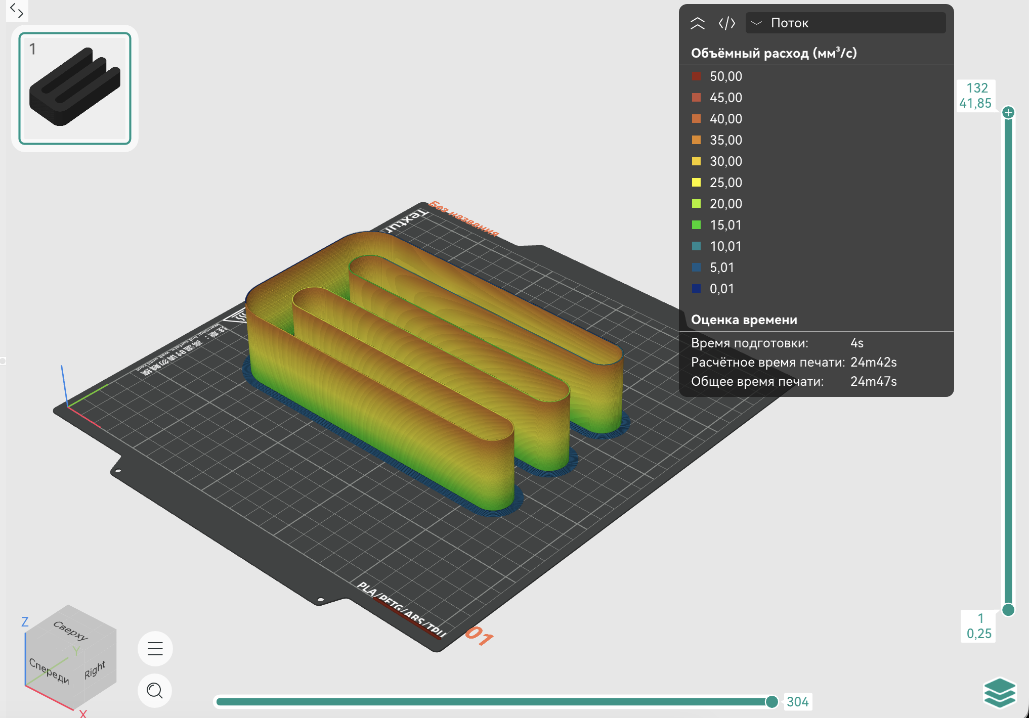This screenshot has width=1029, height=718.
Task: Click the 35,00 flow color swatch
Action: pos(697,140)
